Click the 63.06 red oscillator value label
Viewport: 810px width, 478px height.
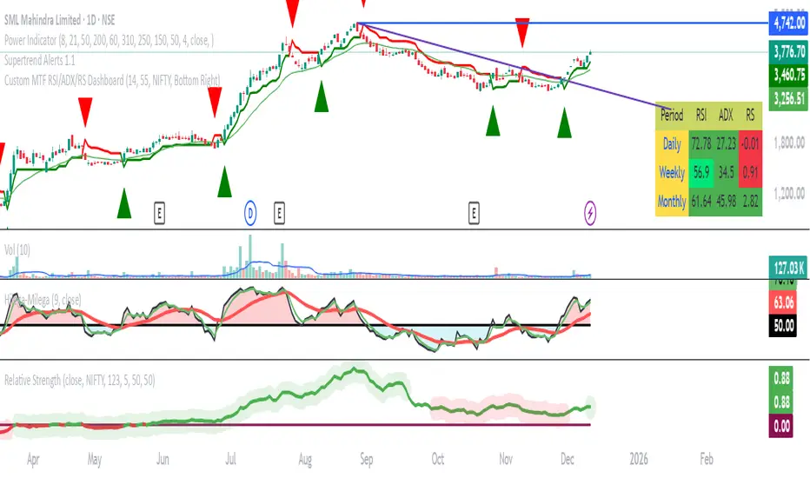tap(783, 302)
